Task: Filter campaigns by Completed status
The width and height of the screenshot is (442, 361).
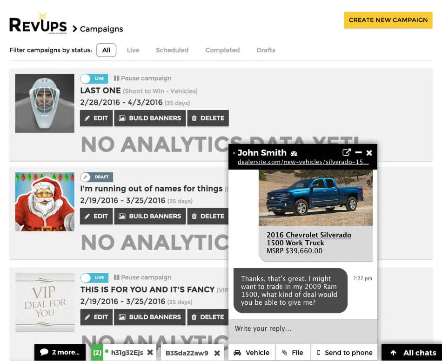Action: 222,50
